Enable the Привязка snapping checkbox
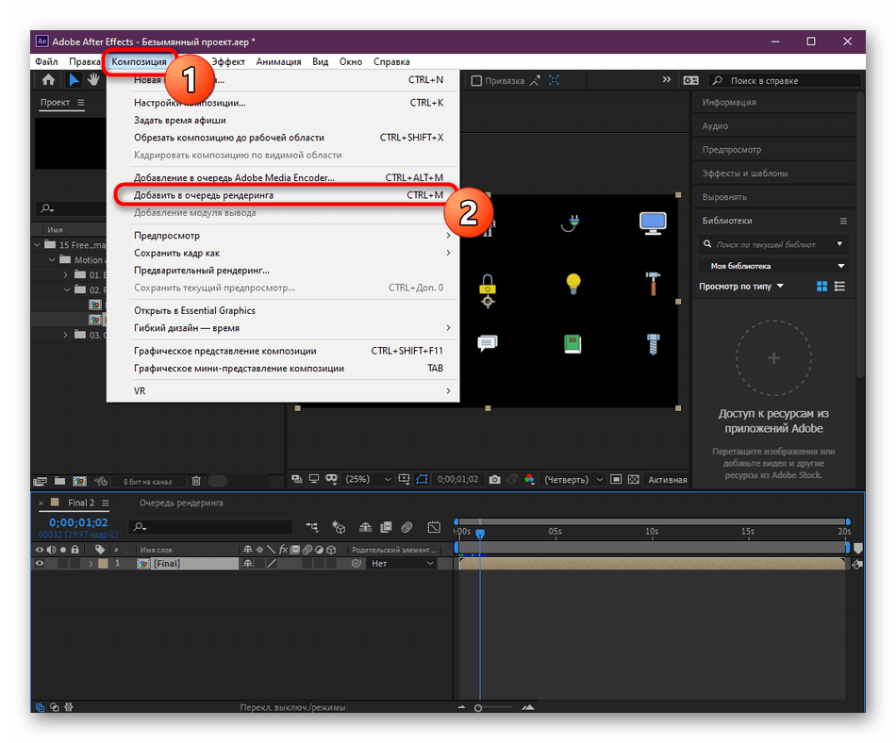 [476, 80]
